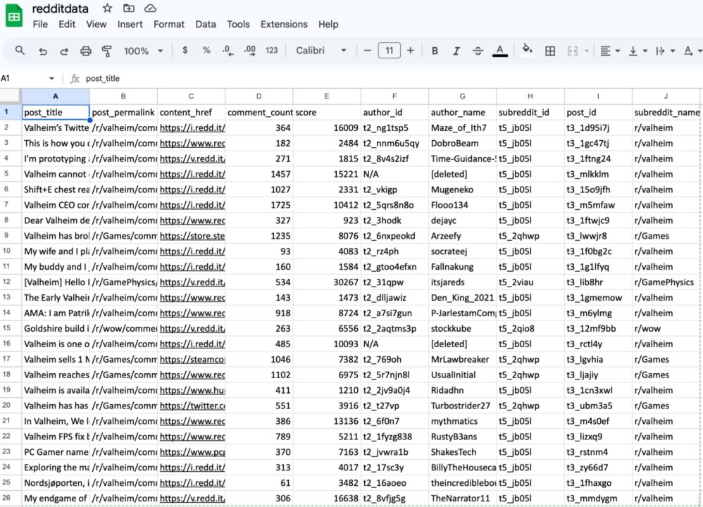Open the Help menu
Image resolution: width=703 pixels, height=507 pixels.
[328, 24]
